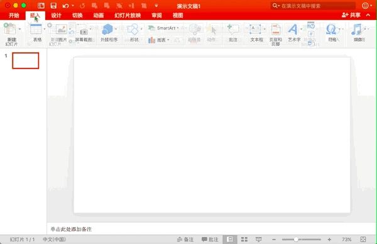377x244 pixels.
Task: Expand the Text Box (文本框) dropdown arrow
Action: click(265, 29)
